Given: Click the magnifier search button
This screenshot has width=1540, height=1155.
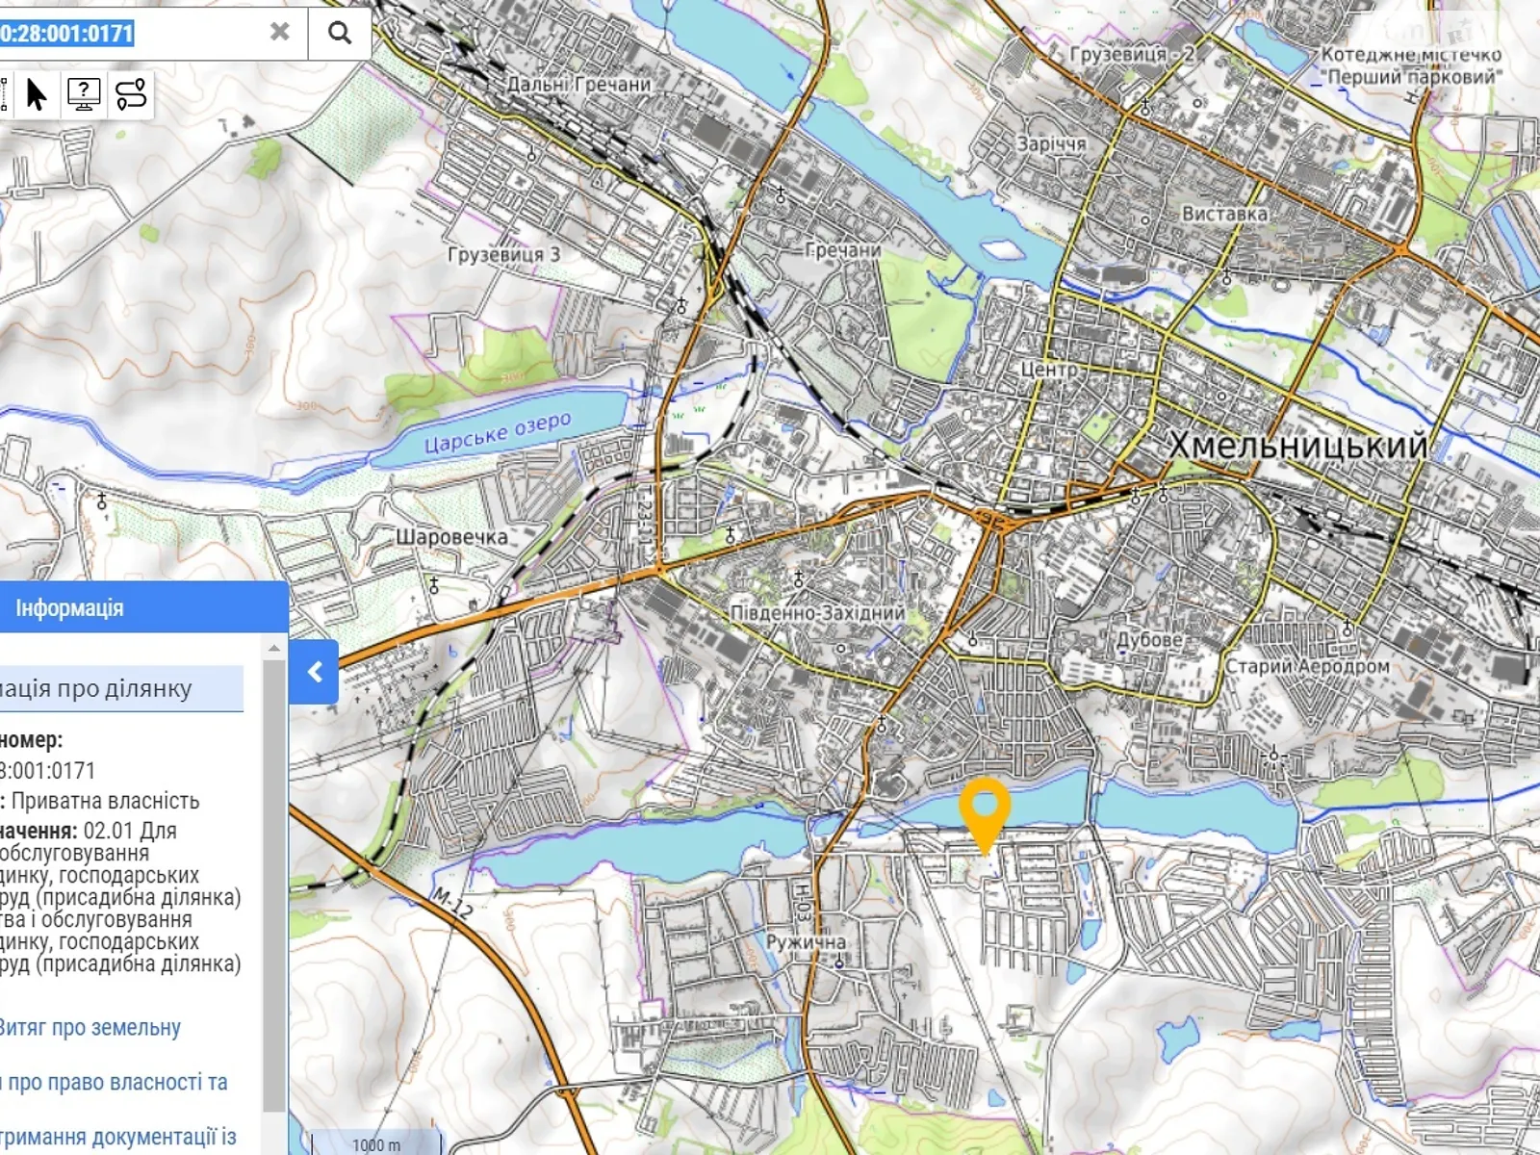Looking at the screenshot, I should point(339,33).
